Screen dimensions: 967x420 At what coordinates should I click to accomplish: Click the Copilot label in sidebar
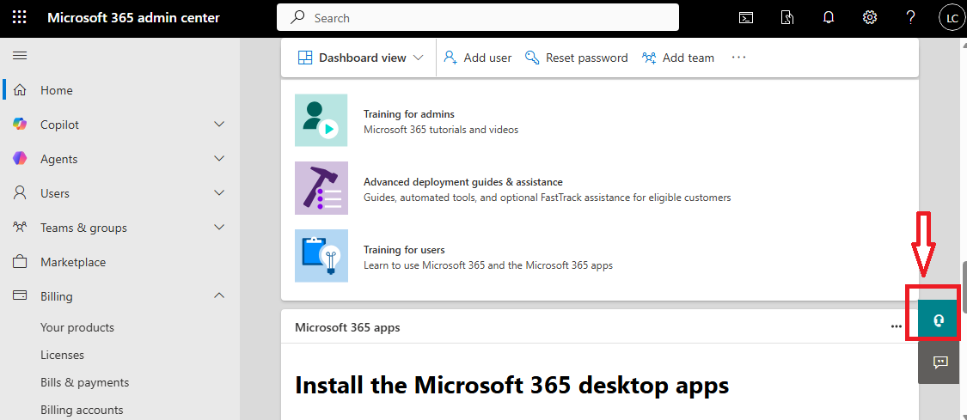click(60, 125)
